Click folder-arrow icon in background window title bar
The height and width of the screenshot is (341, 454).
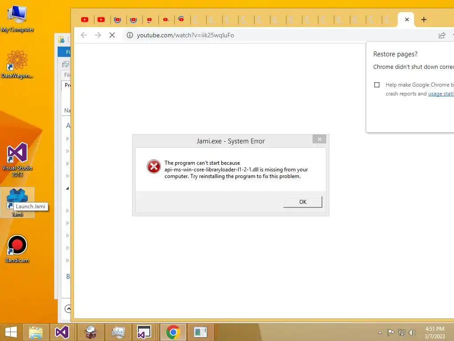[61, 39]
